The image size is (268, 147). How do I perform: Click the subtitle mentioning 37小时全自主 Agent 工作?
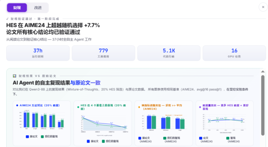click(x=49, y=39)
